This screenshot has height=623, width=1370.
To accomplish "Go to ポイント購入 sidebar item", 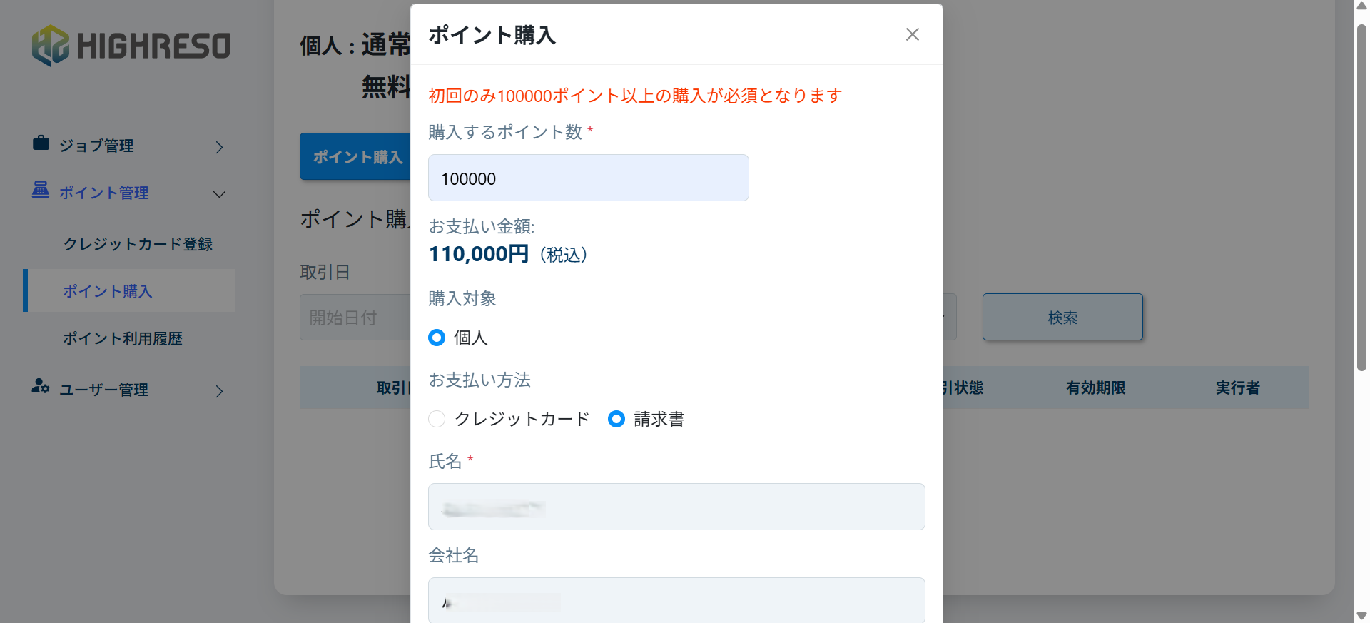I will 107,291.
